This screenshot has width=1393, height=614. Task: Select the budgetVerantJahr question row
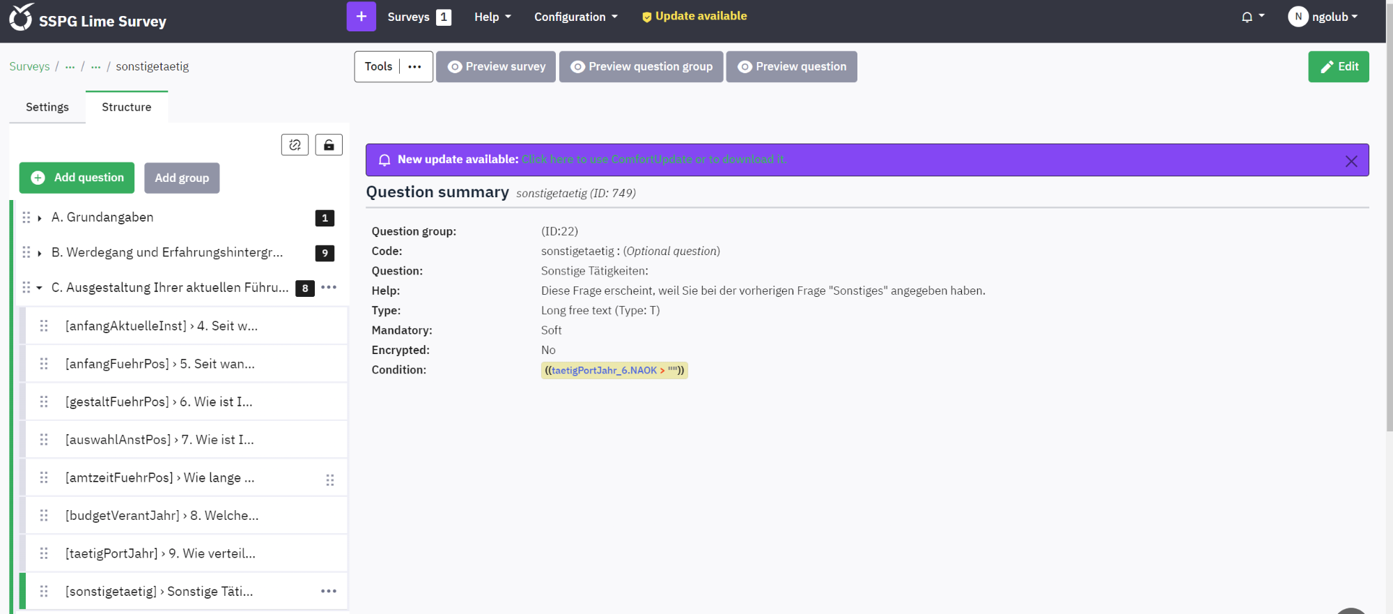point(186,516)
